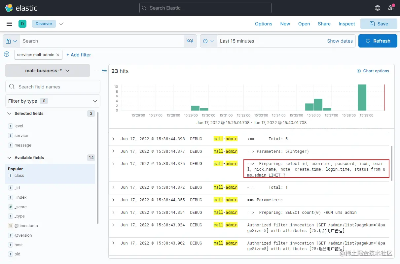Click the filter options icon
This screenshot has height=264, width=400.
[x=7, y=54]
